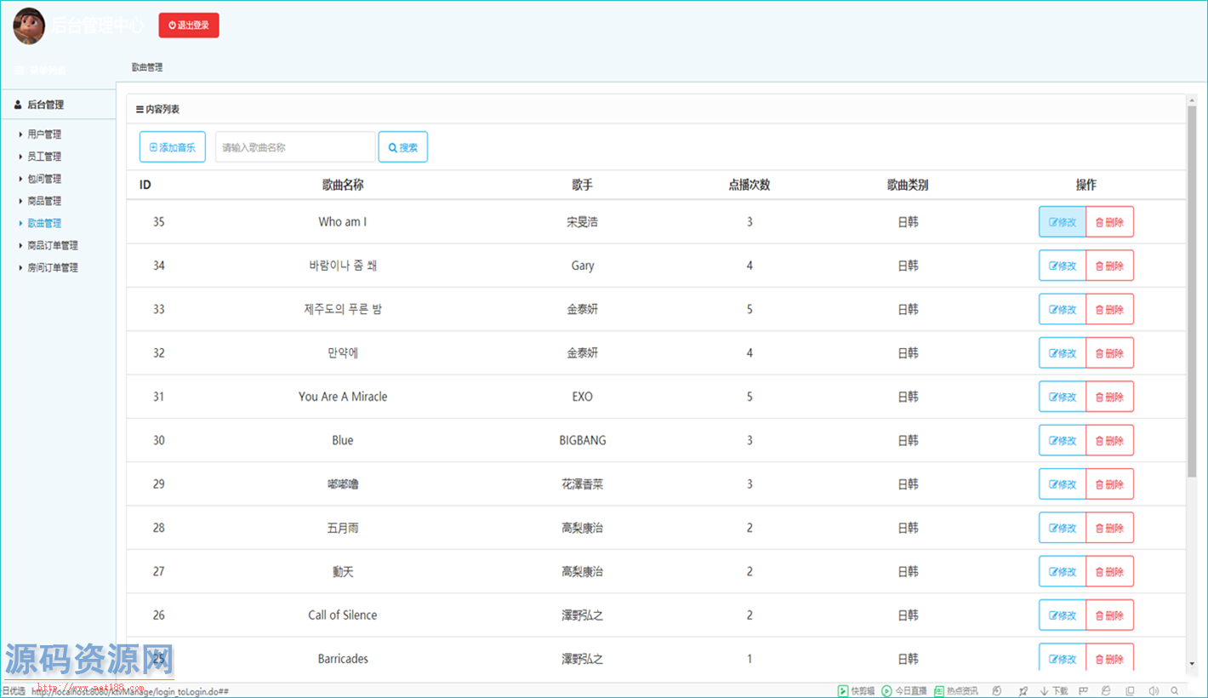Focus the 请输入歌曲名称 search field
1208x698 pixels.
point(295,147)
